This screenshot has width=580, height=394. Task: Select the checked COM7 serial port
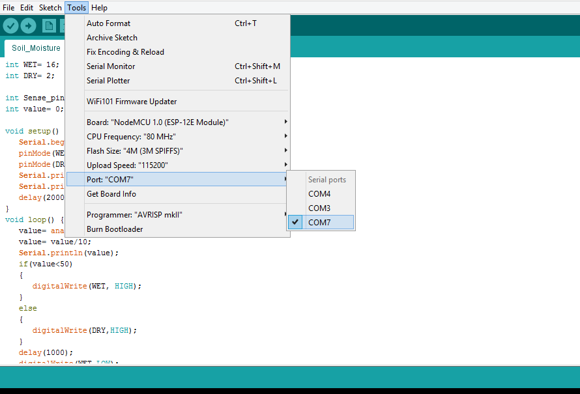click(x=321, y=223)
